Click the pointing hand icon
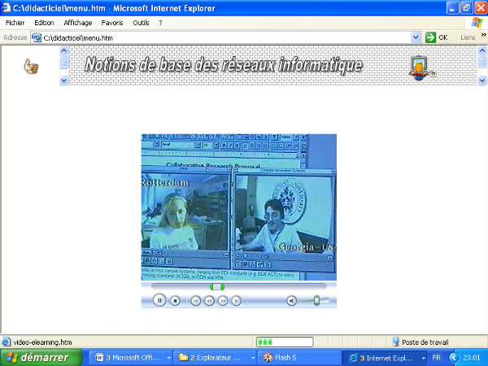 [31, 66]
